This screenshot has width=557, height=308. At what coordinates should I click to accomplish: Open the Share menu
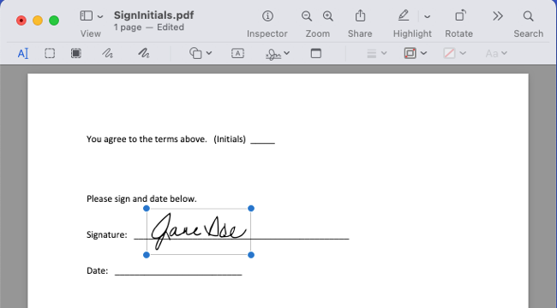(x=360, y=15)
